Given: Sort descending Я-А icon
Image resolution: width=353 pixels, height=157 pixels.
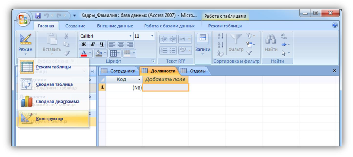Looking at the screenshot, I should pos(220,45).
